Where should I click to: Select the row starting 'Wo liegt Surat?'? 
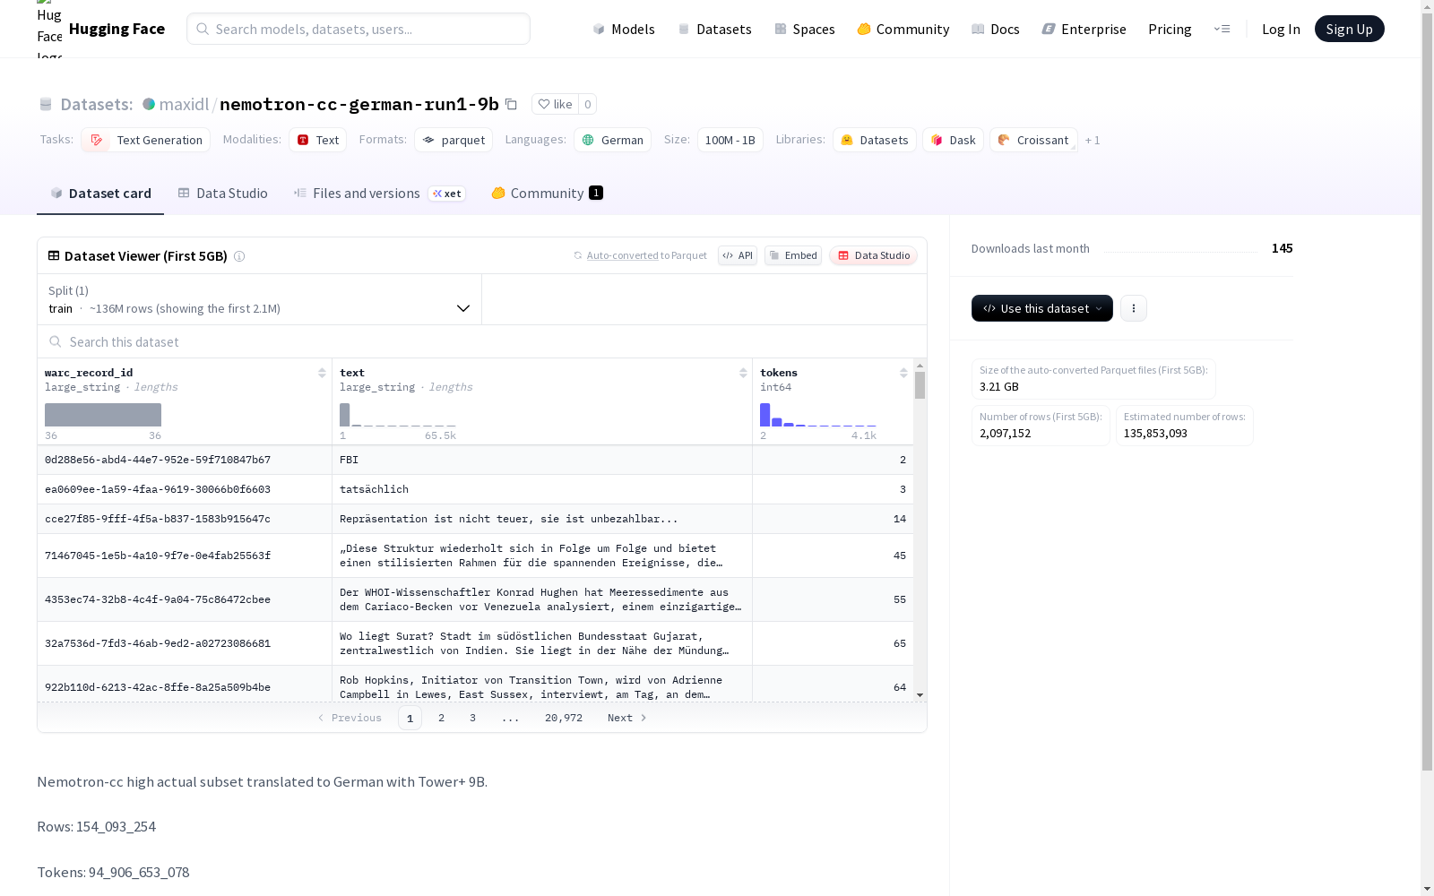[475, 643]
